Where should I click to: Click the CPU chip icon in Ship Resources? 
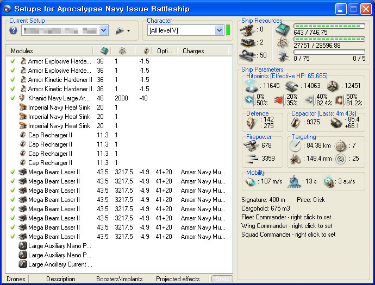coord(283,29)
